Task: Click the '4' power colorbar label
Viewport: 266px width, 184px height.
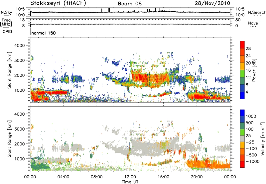Action: [x=247, y=92]
